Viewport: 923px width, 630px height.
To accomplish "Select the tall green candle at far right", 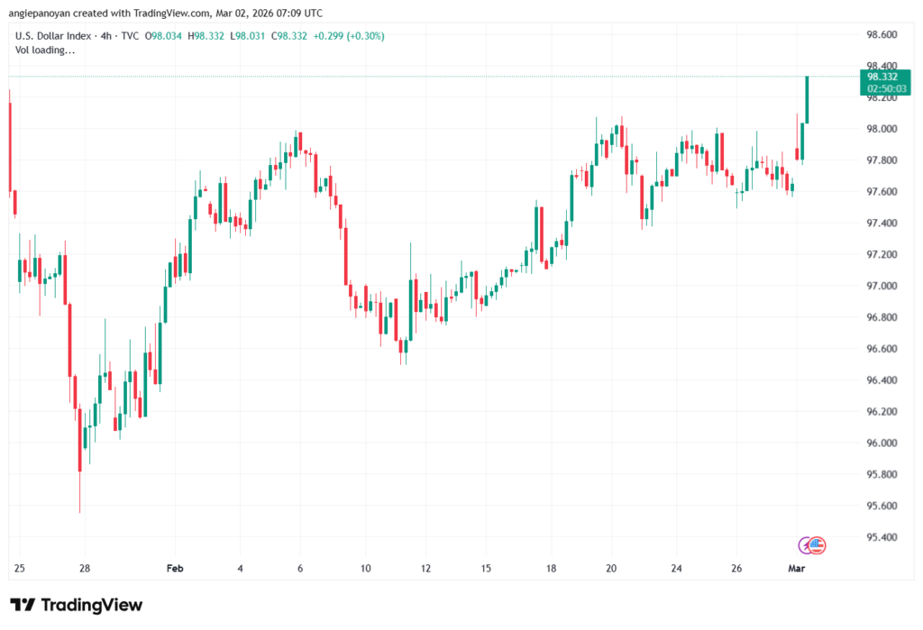I will (x=807, y=99).
